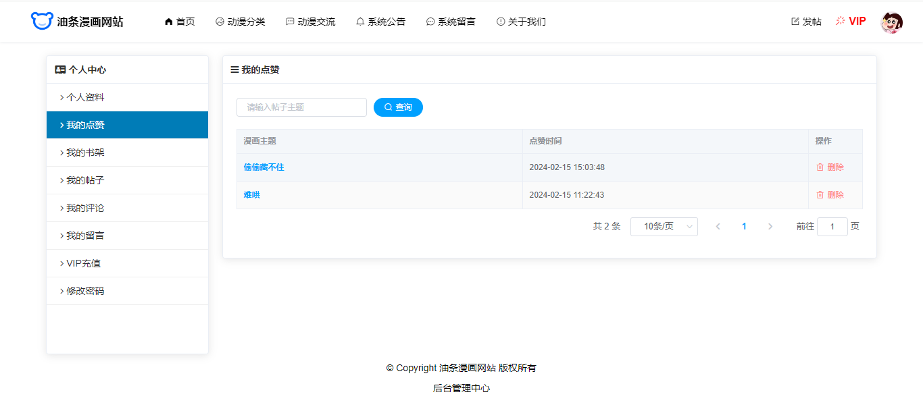The width and height of the screenshot is (923, 411).
Task: Delete the 偷偷藏不住 like entry
Action: (830, 167)
